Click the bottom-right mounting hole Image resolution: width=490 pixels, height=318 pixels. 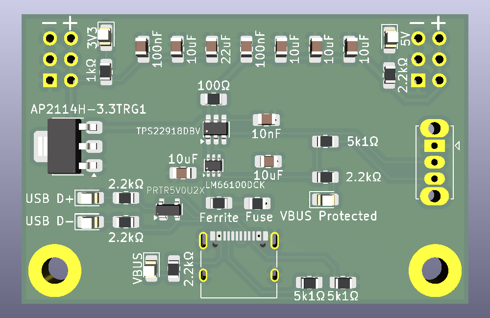tap(435, 270)
